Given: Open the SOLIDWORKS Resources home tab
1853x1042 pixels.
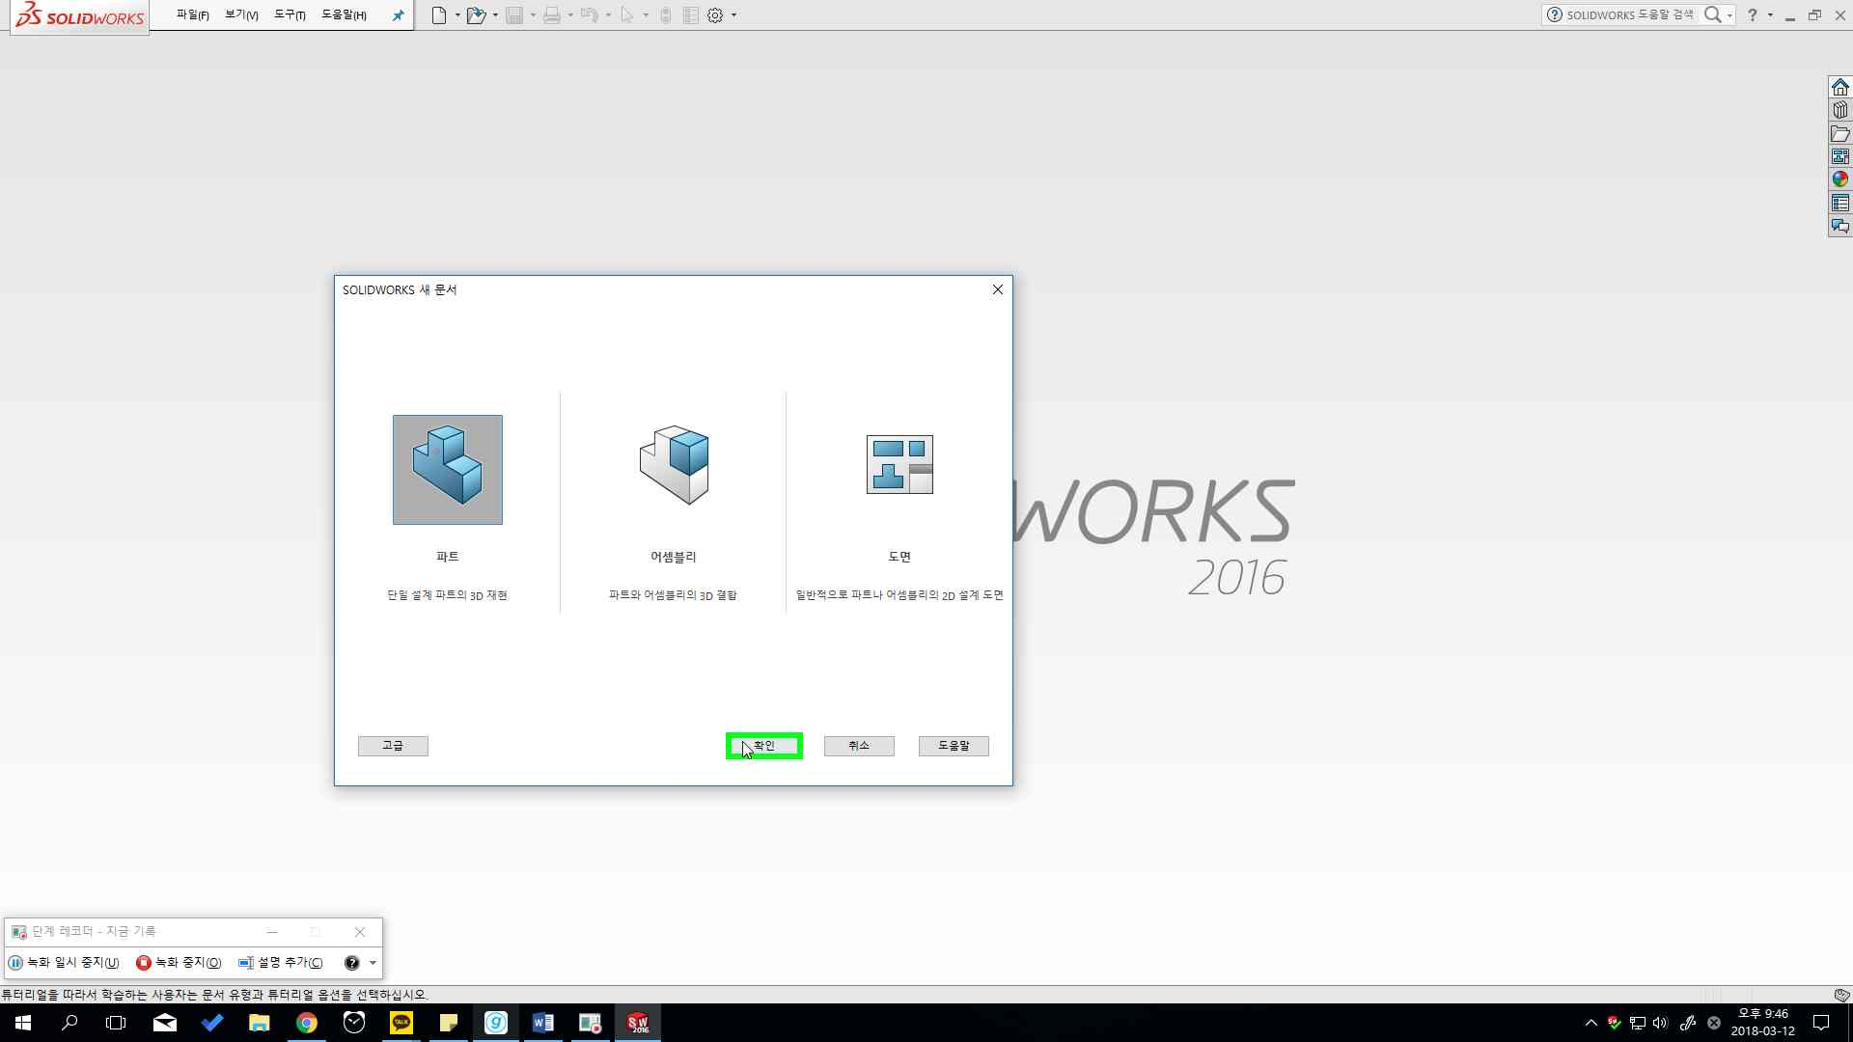Looking at the screenshot, I should pos(1840,87).
